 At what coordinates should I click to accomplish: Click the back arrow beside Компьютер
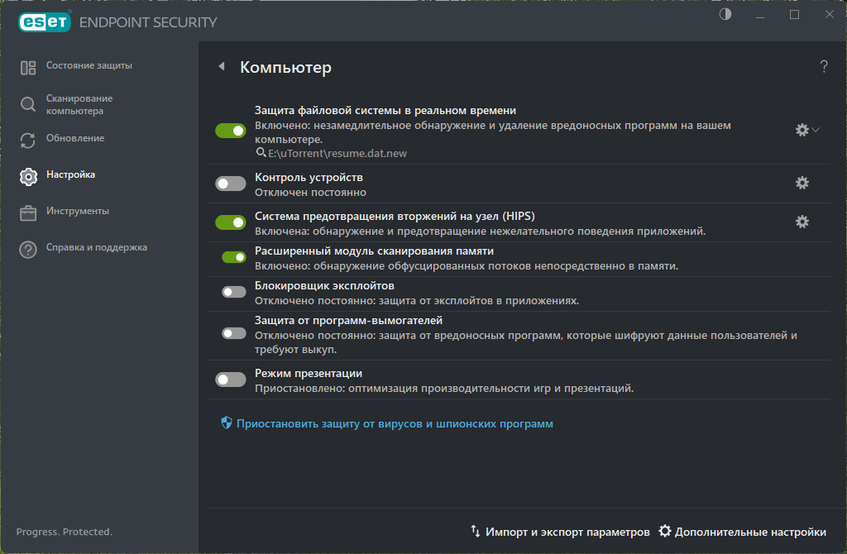tap(222, 67)
